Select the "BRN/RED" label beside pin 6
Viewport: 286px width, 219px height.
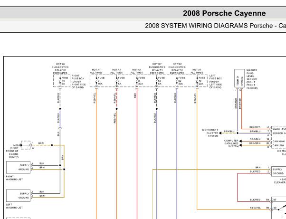pos(255,127)
